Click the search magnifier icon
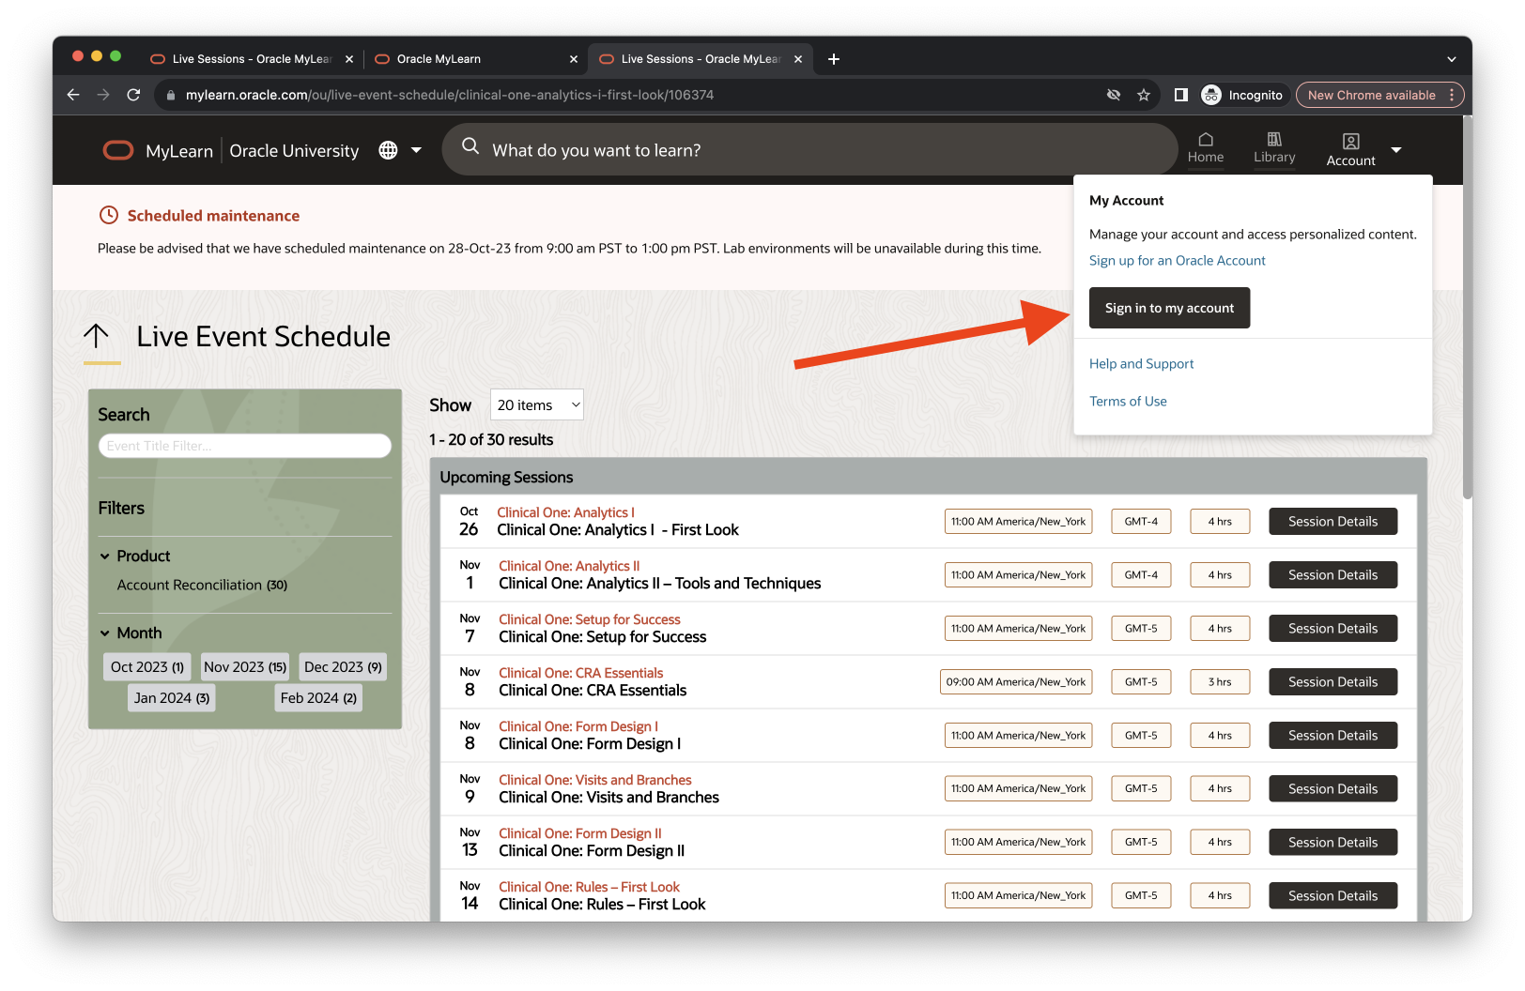Screen dimensions: 1525x991 click(470, 146)
